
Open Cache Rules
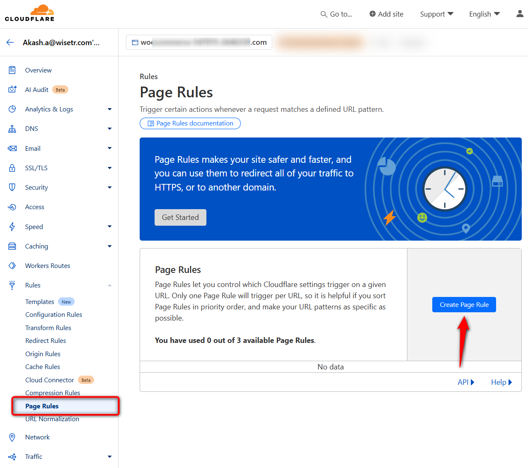click(x=43, y=367)
